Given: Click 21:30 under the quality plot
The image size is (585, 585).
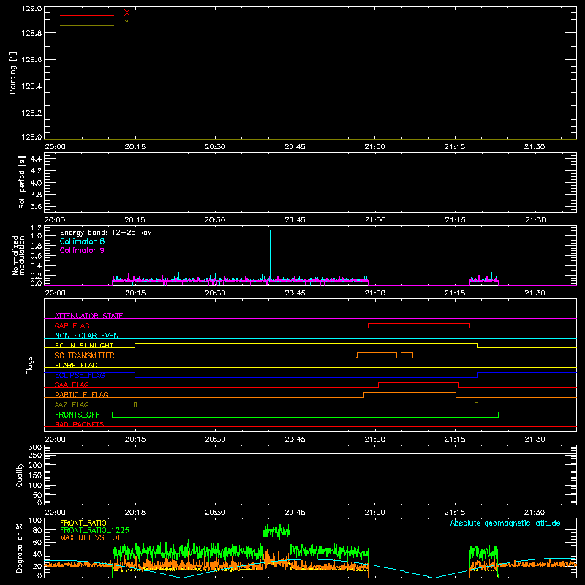Looking at the screenshot, I should pyautogui.click(x=535, y=513).
